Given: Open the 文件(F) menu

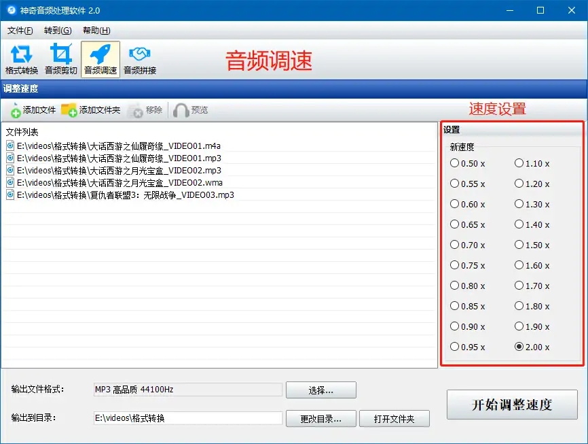Looking at the screenshot, I should (20, 31).
